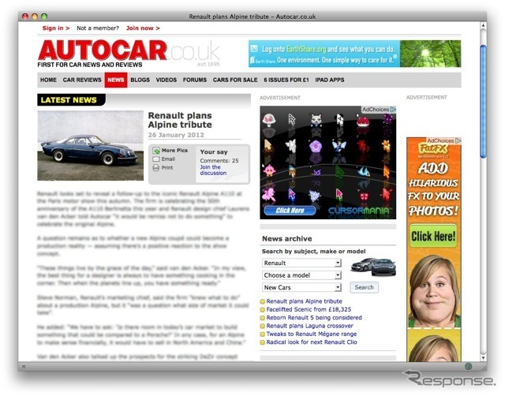The height and width of the screenshot is (396, 505).
Task: Click the AdChoices icon on FatFX ad
Action: (x=458, y=140)
